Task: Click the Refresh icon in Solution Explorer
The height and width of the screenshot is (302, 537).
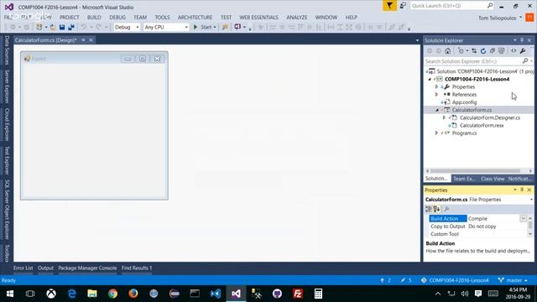Action: tap(483, 51)
